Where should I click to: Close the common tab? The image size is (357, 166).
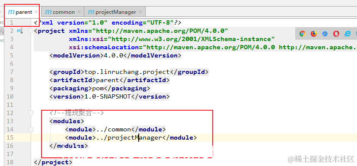coord(79,12)
